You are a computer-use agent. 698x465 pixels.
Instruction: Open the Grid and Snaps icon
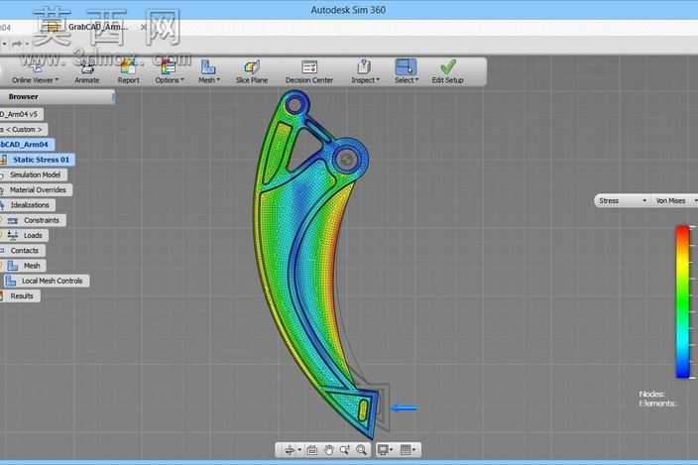406,450
